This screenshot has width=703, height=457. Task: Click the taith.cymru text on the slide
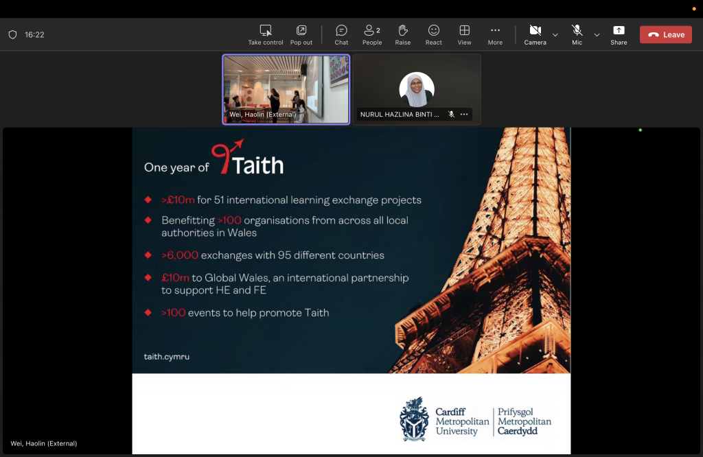[x=166, y=357]
